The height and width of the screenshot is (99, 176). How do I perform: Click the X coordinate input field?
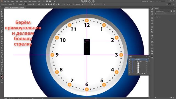[69, 4]
